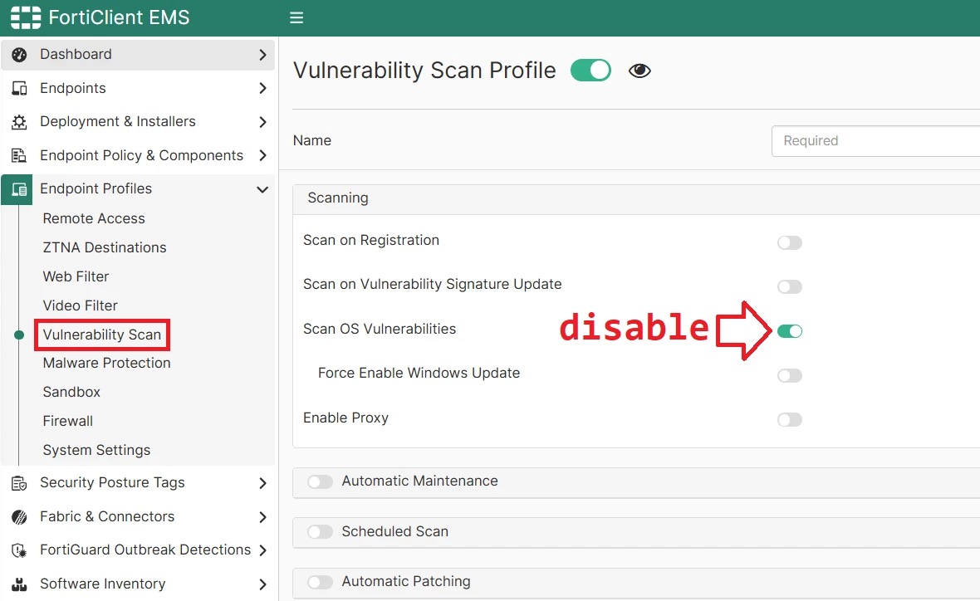Enable the Automatic Patching toggle
This screenshot has width=980, height=601.
click(x=320, y=582)
